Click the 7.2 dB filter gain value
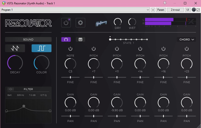 click(x=32, y=95)
